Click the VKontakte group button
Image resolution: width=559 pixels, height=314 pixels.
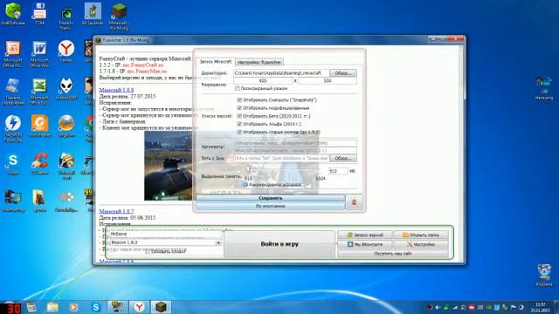[x=365, y=244]
